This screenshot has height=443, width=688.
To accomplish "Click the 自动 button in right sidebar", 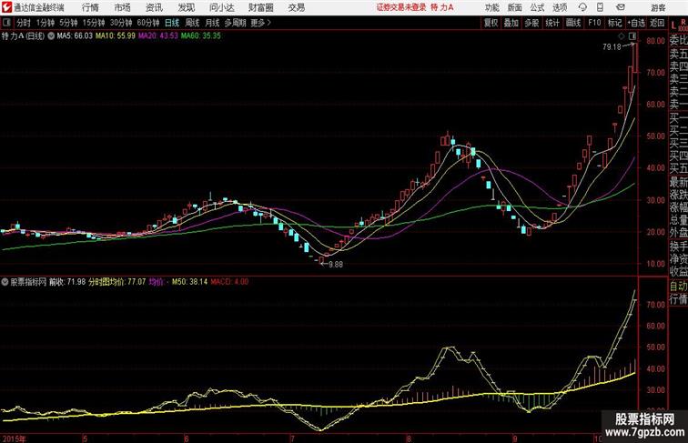I will (678, 286).
